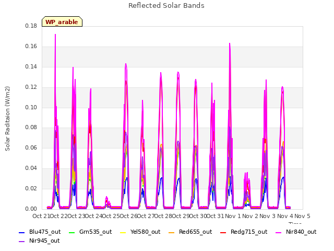The image size is (334, 251).
Task: Click the Nir840_out legend label
Action: tap(301, 232)
